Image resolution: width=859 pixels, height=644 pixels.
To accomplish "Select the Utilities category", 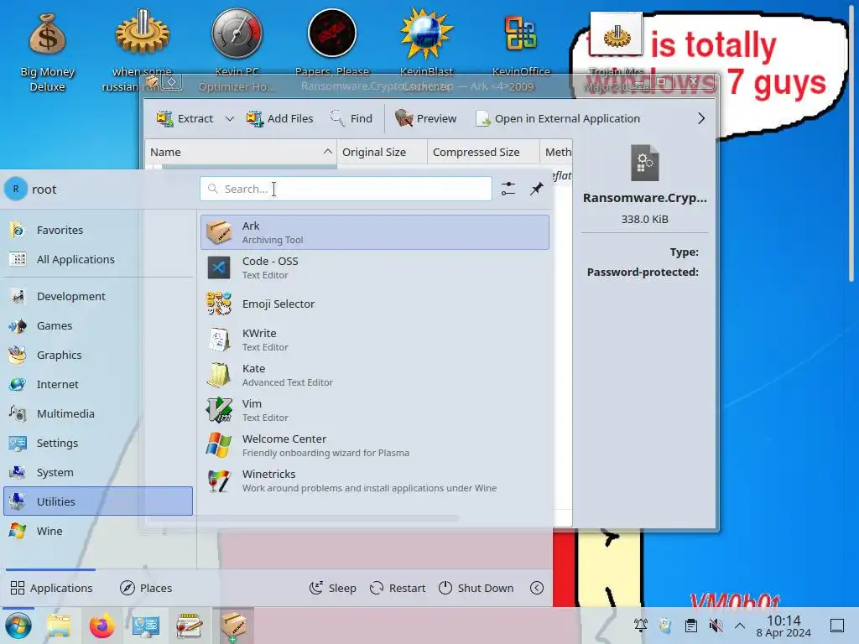I will coord(99,501).
